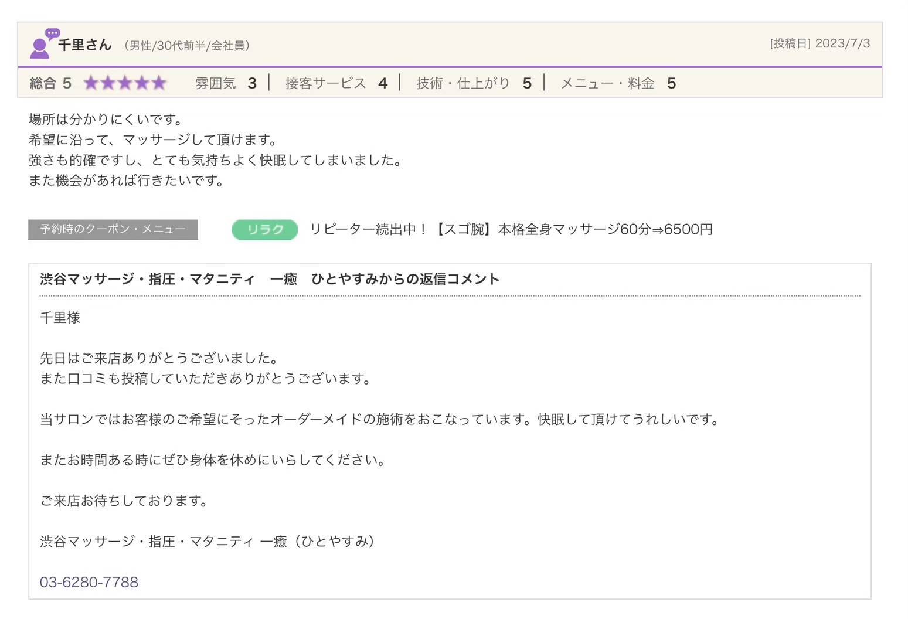Click 総合 5 overall score

click(50, 83)
